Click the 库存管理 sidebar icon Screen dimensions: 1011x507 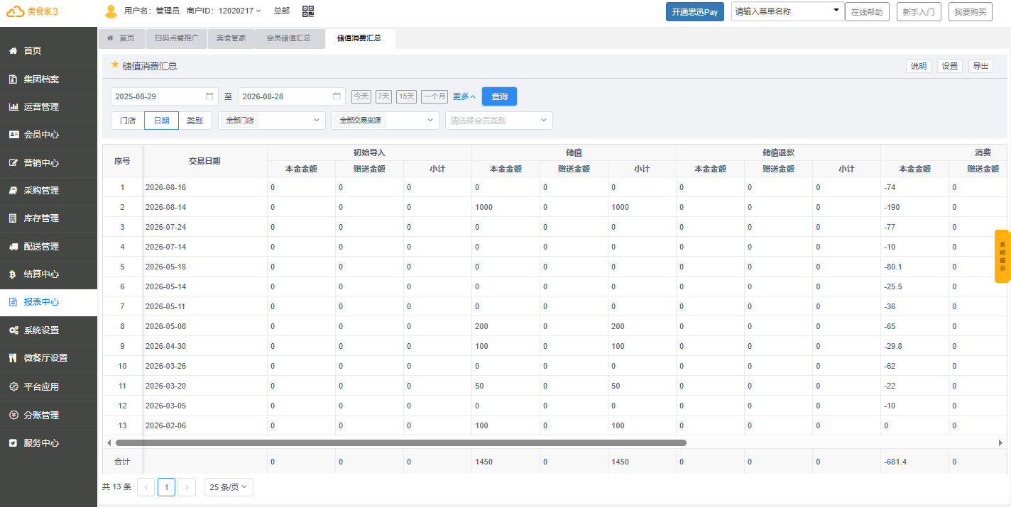(13, 218)
